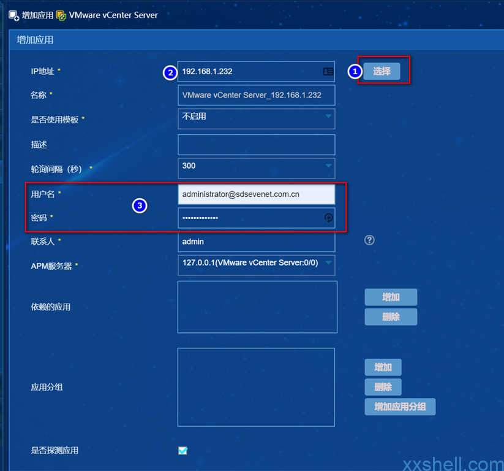Toggle the 是否探测应用 checkbox
Image resolution: width=504 pixels, height=471 pixels.
point(183,450)
